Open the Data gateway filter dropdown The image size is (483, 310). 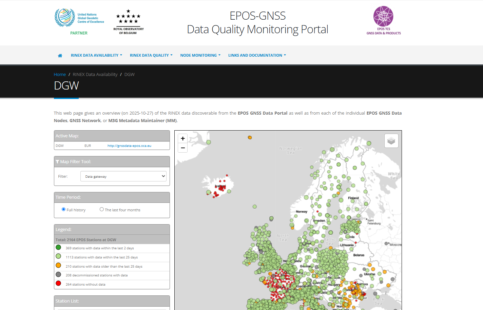pos(123,176)
